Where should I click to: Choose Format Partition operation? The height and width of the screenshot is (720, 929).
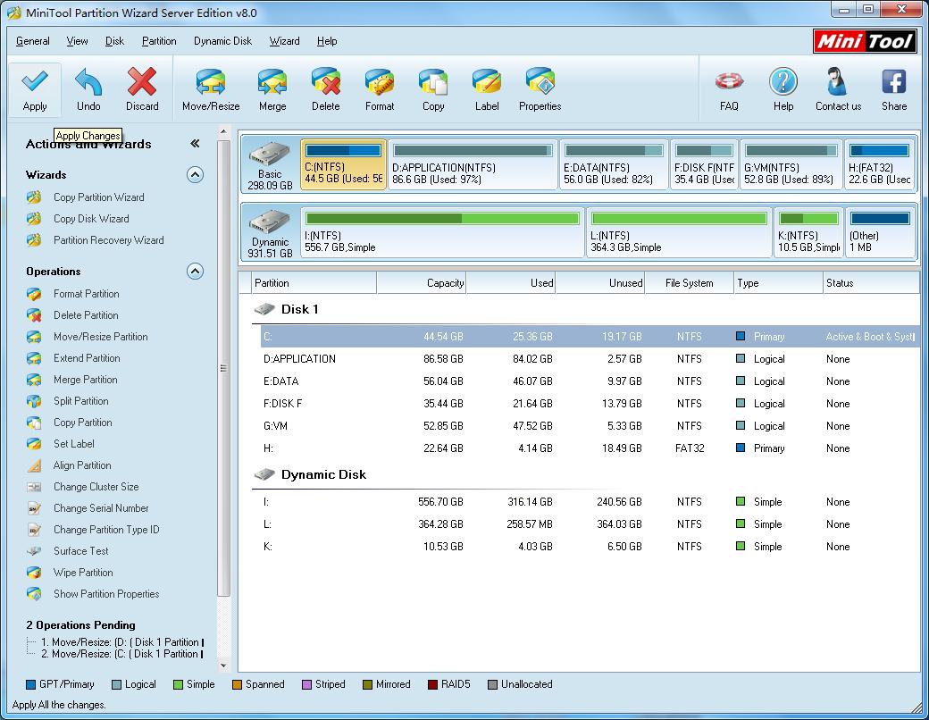coord(86,294)
